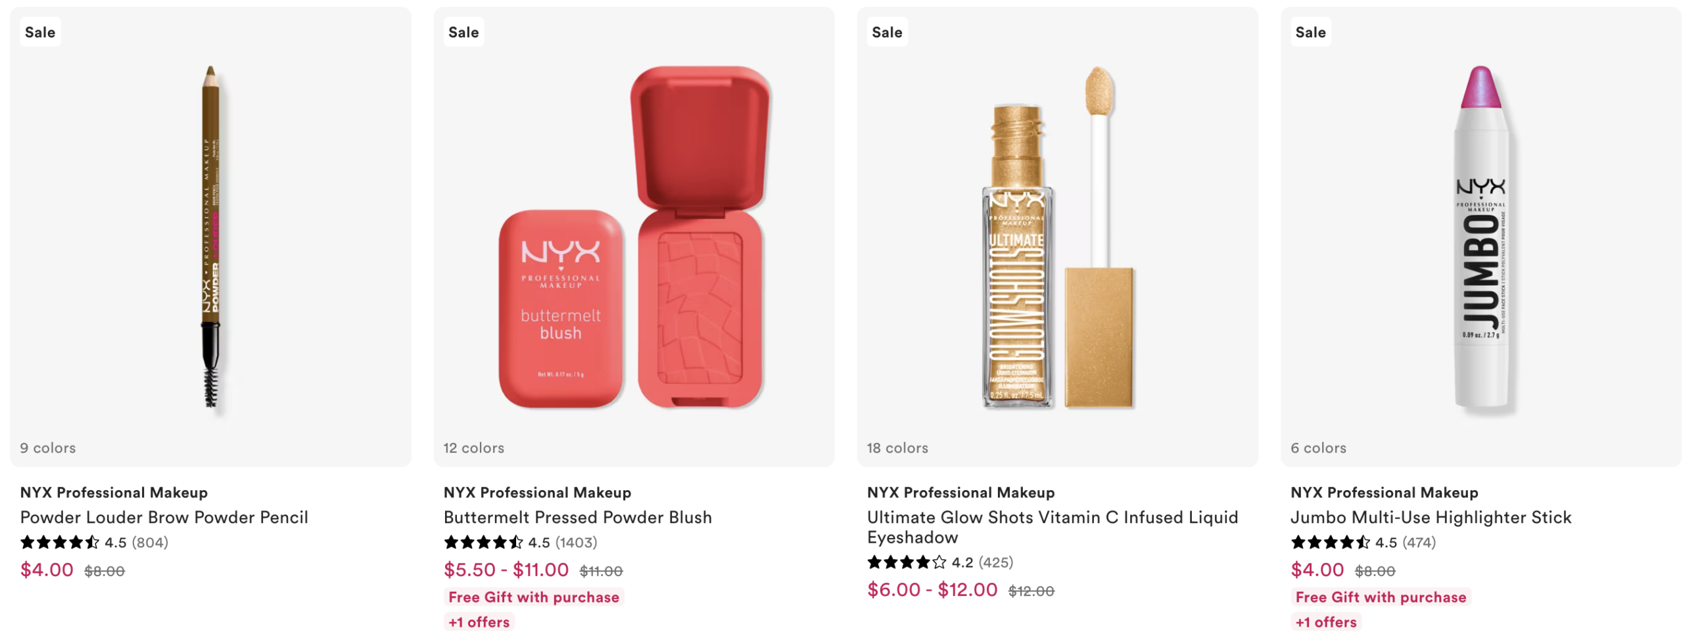This screenshot has height=634, width=1683.
Task: Open the Ultimate Glow Shots eyeshadow image
Action: click(1056, 237)
